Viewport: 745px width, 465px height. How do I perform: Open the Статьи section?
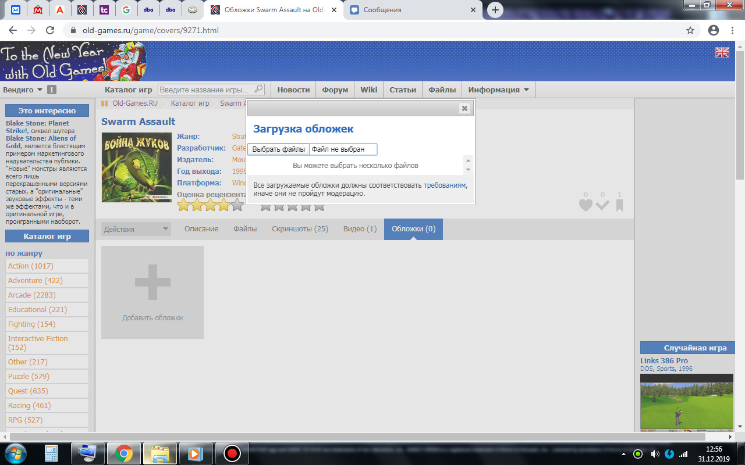403,90
